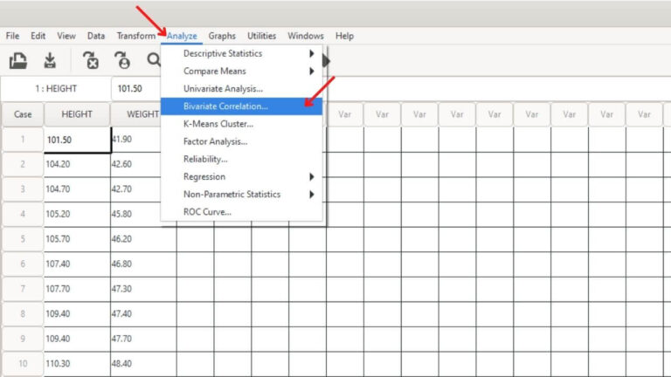Expand the Regression submenu arrow
This screenshot has width=671, height=377.
point(312,176)
